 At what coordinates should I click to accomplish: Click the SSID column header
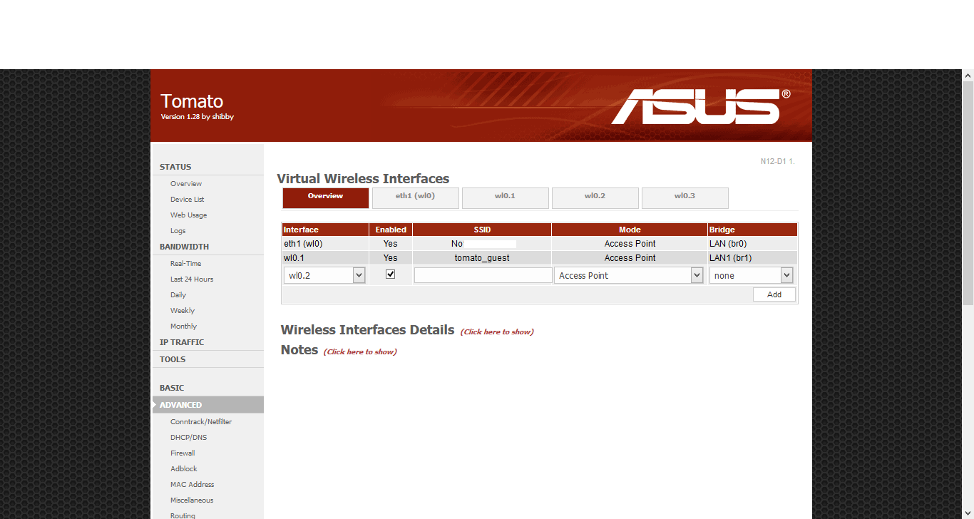(x=482, y=230)
